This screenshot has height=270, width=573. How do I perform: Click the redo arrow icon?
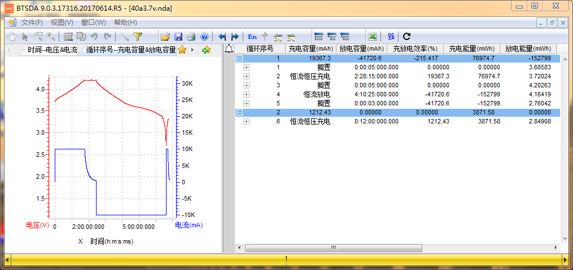[x=107, y=37]
